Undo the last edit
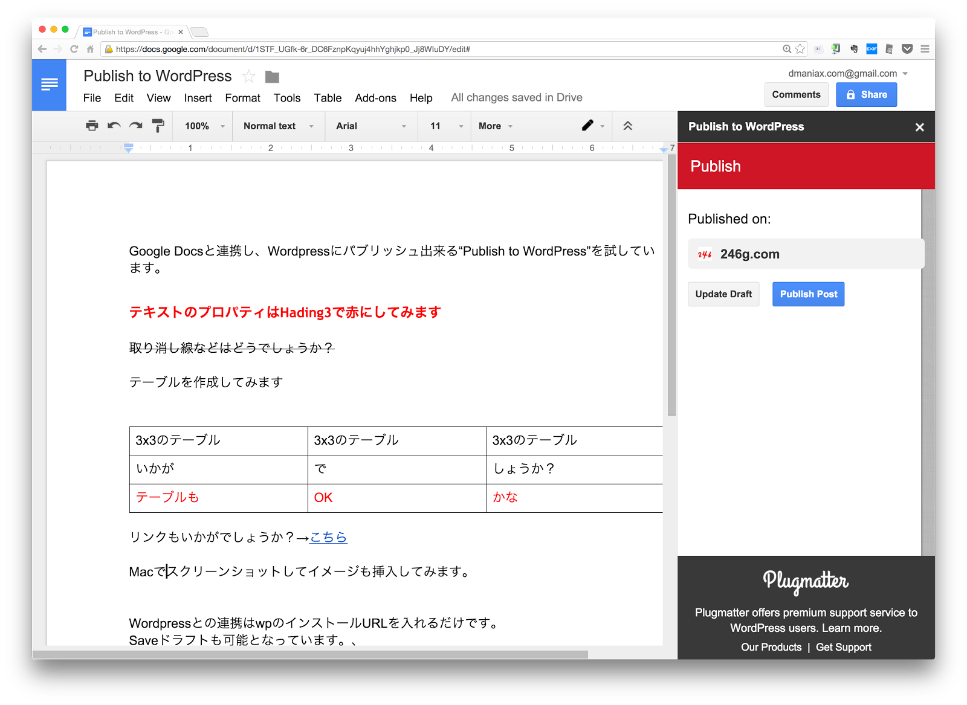 [114, 126]
